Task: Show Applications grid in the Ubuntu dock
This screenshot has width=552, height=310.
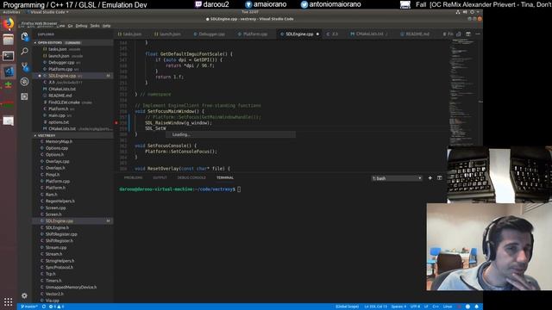Action: [8, 301]
